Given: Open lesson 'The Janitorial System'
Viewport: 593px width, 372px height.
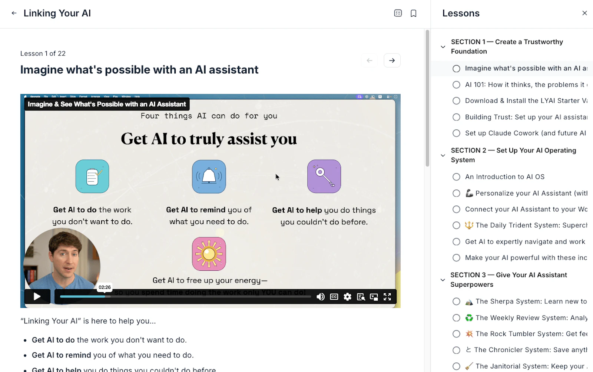Looking at the screenshot, I should (526, 366).
